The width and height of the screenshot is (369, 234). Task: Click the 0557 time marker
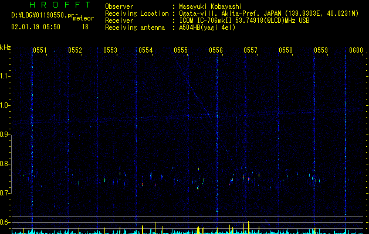tap(250, 50)
